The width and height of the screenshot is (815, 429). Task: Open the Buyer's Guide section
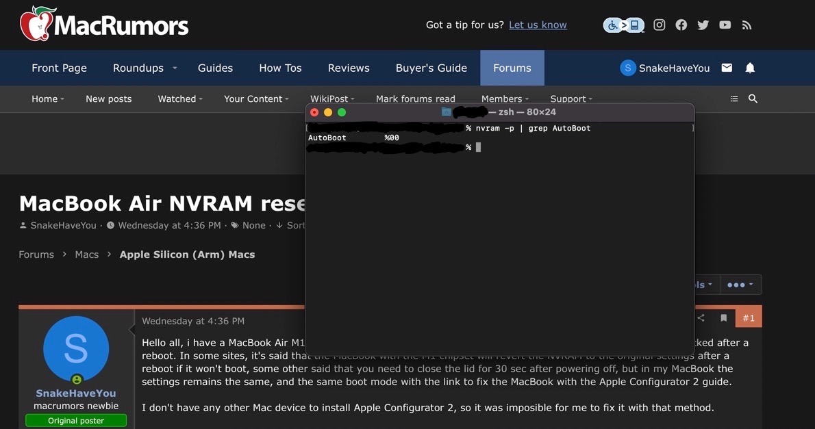[431, 68]
